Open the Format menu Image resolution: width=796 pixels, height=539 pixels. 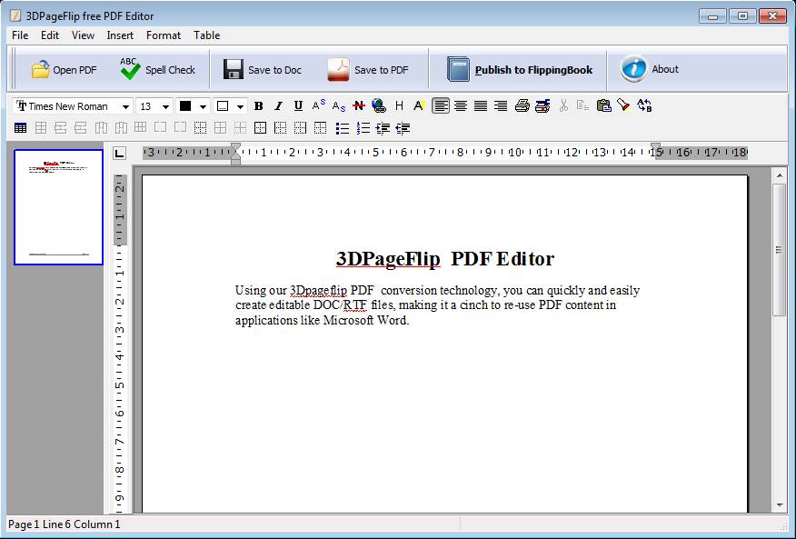163,35
